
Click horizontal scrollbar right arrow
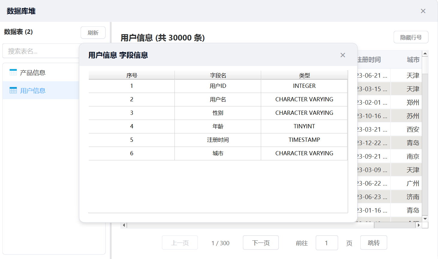[x=419, y=225]
